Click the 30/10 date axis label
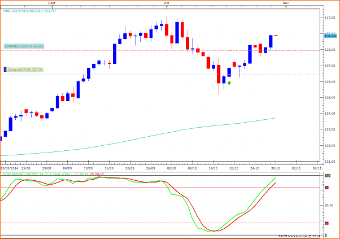 [276, 168]
